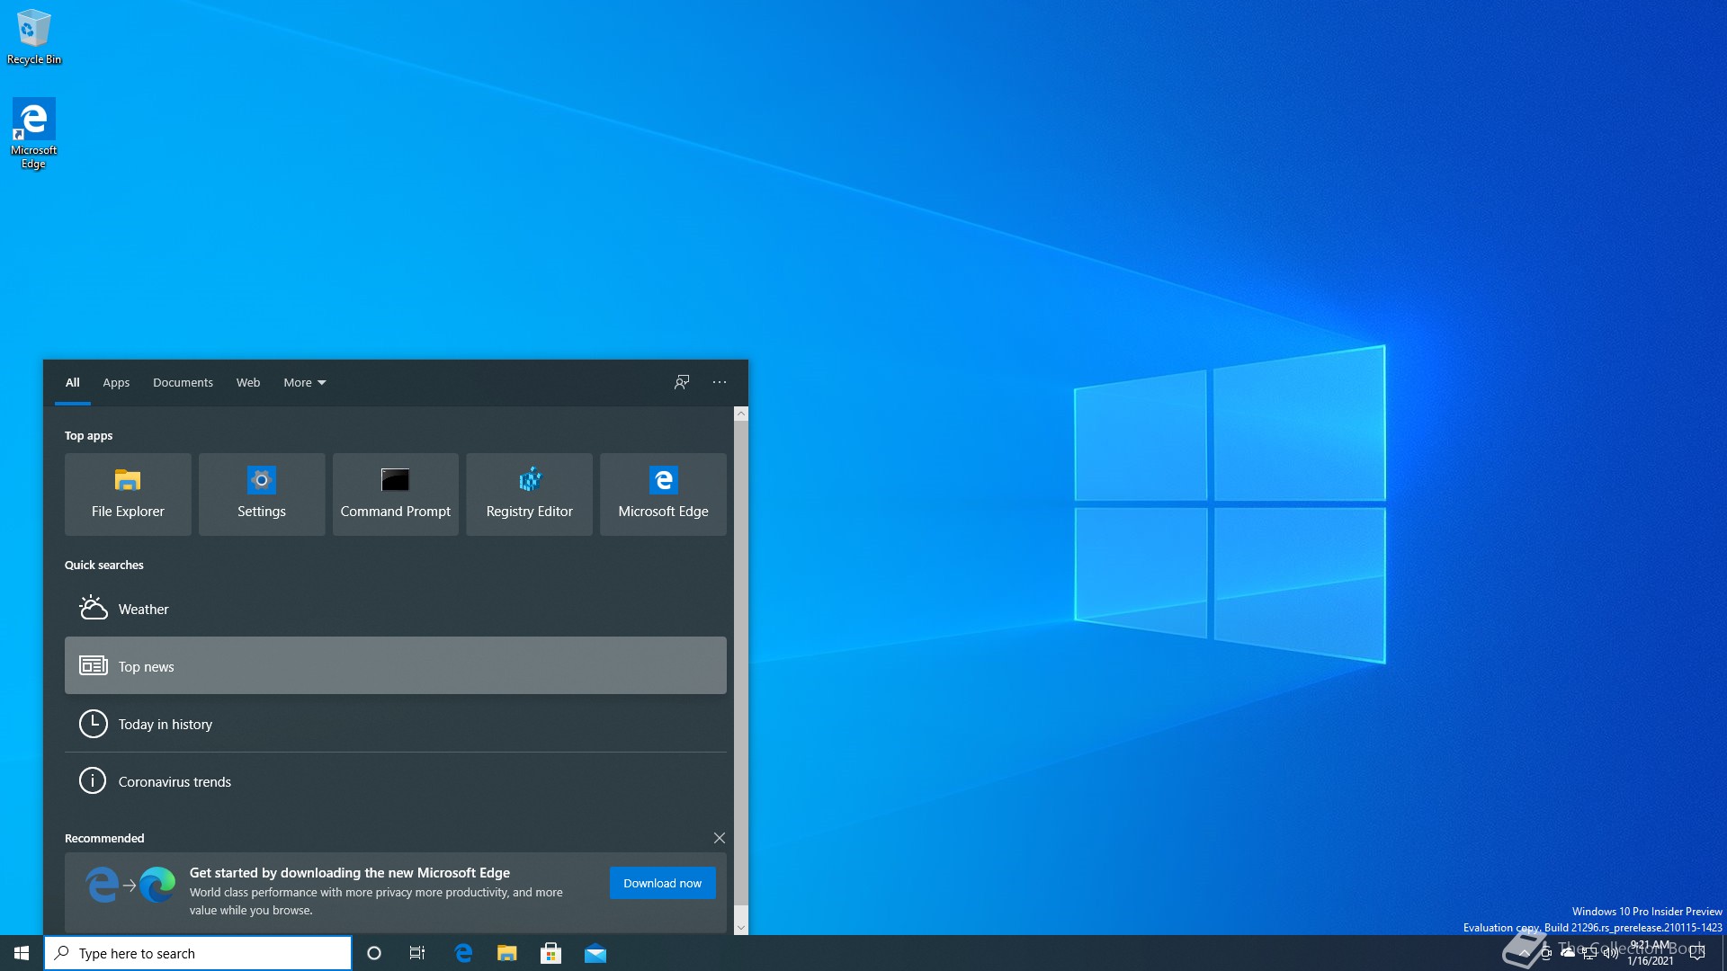
Task: Open File Explorer from Top apps
Action: pos(128,494)
